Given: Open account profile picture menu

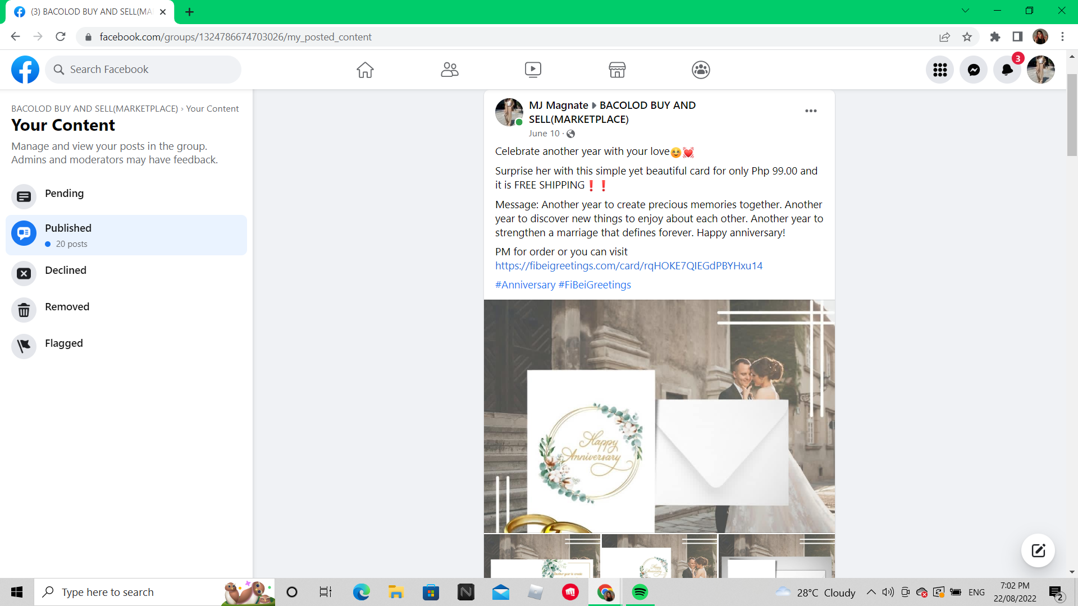Looking at the screenshot, I should click(x=1041, y=70).
